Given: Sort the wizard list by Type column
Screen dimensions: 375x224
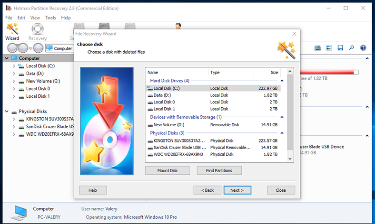Looking at the screenshot, I should coord(231,72).
